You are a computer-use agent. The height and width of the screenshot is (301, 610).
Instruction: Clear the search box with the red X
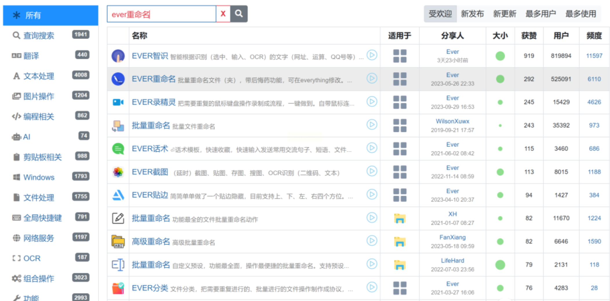pos(223,14)
